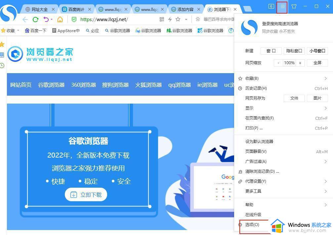Screen dimensions: 333x235
Task: Close the 添加内容 tab
Action: pos(199,9)
